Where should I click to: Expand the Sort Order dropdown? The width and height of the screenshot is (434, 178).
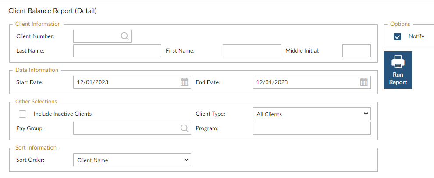(132, 160)
